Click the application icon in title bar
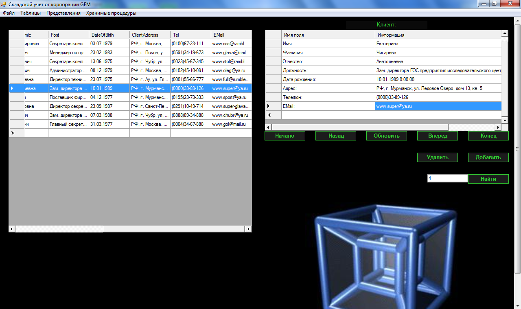This screenshot has height=309, width=521. point(4,4)
